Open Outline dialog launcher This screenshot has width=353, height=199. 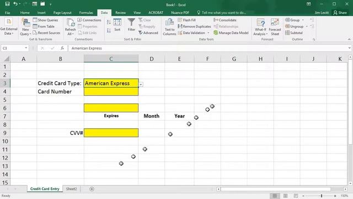click(x=314, y=39)
